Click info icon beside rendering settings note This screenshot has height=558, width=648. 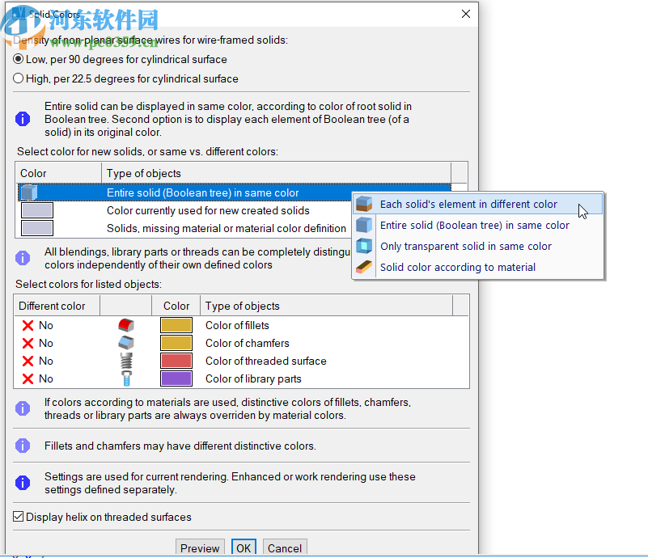23,483
